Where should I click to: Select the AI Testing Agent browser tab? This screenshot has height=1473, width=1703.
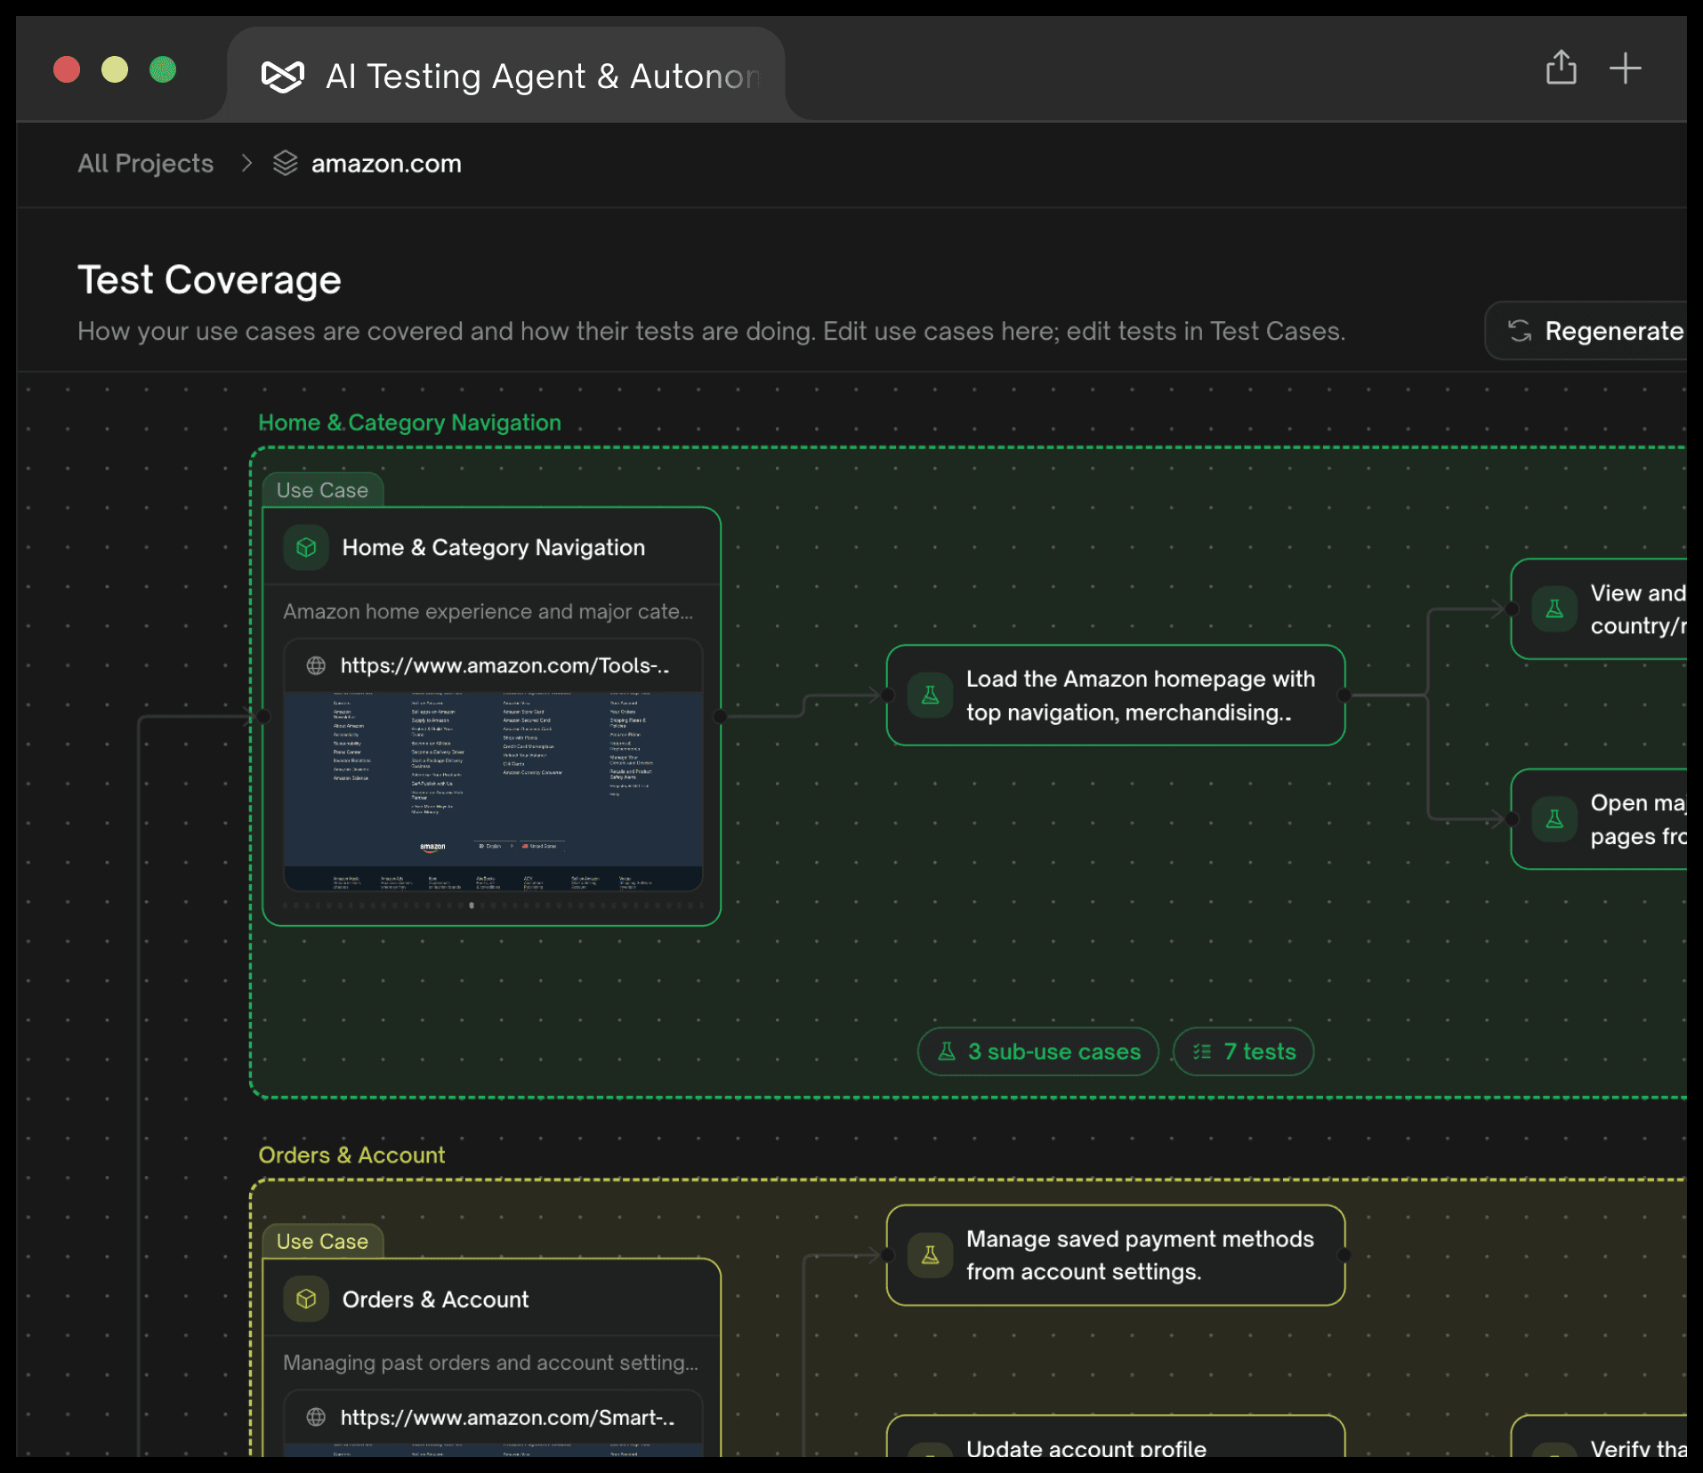(507, 76)
